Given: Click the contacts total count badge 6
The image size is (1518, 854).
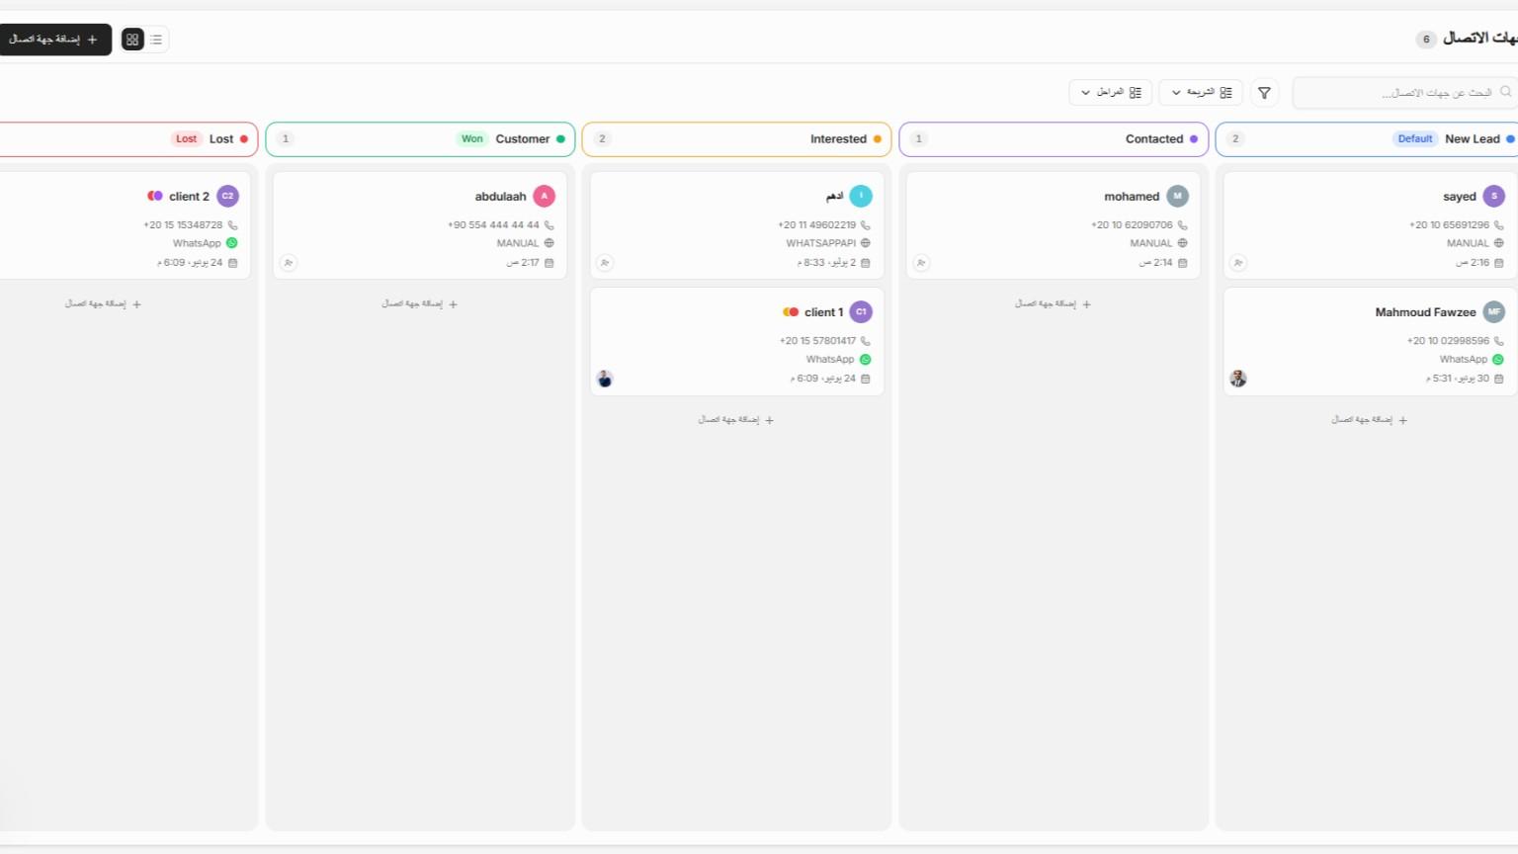Looking at the screenshot, I should (x=1426, y=40).
